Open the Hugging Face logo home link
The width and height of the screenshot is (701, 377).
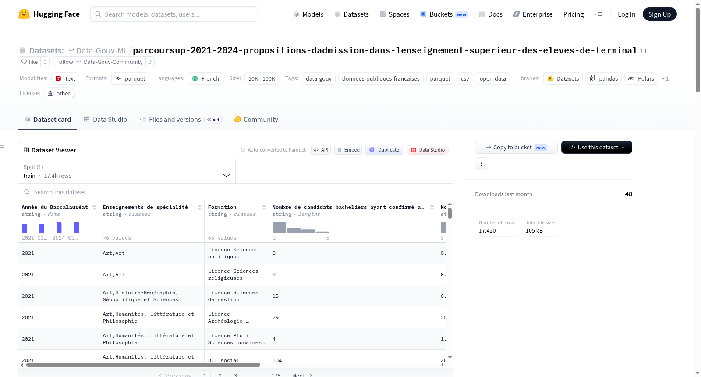(49, 14)
